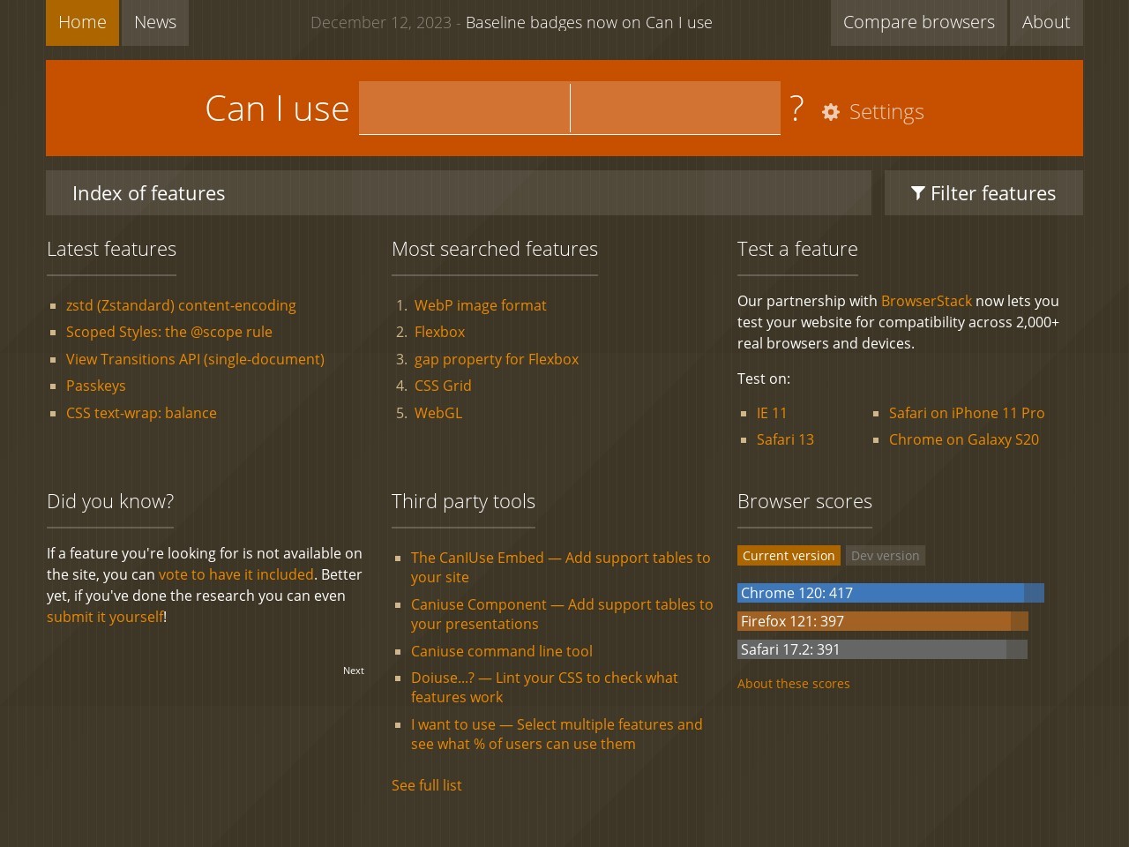Open the BrowserStack partnership link

926,301
